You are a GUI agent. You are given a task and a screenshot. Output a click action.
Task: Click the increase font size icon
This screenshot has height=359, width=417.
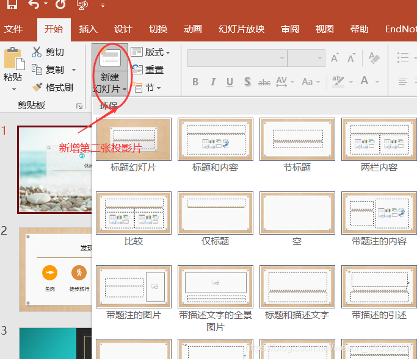pyautogui.click(x=335, y=58)
